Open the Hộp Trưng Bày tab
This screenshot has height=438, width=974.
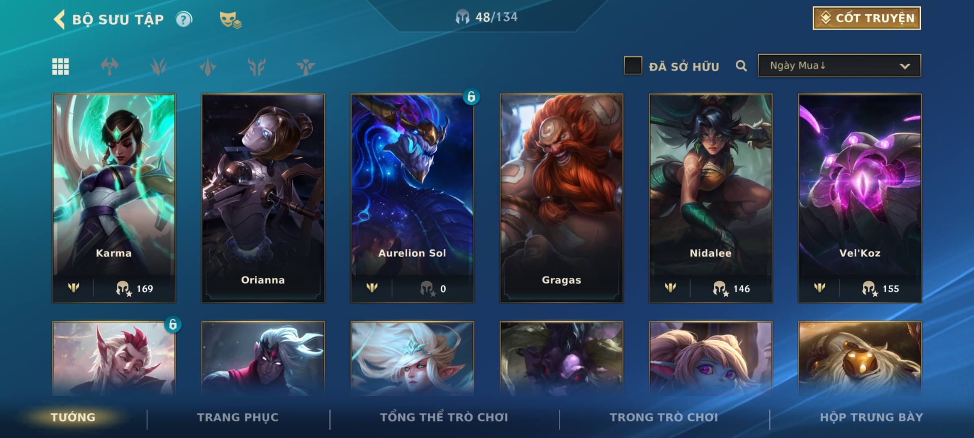(871, 417)
